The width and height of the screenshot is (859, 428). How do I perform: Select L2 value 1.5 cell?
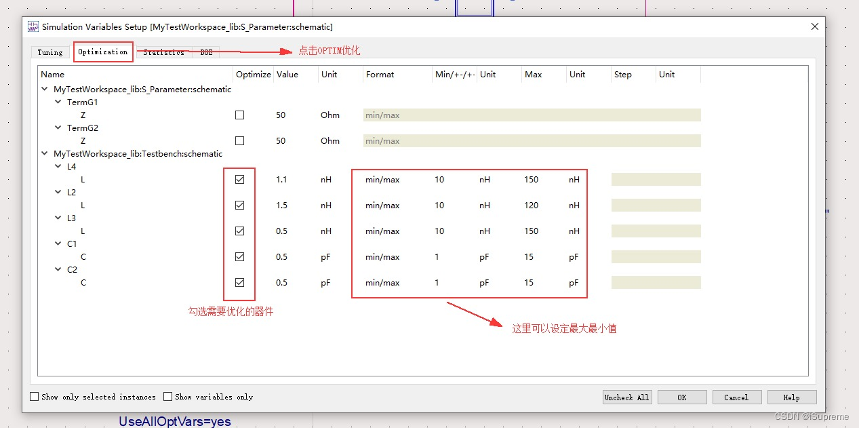pos(282,206)
